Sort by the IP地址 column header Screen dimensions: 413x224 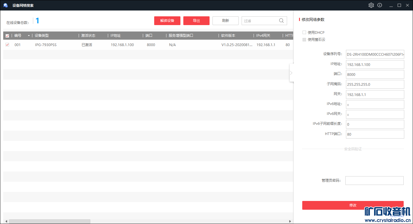click(115, 36)
